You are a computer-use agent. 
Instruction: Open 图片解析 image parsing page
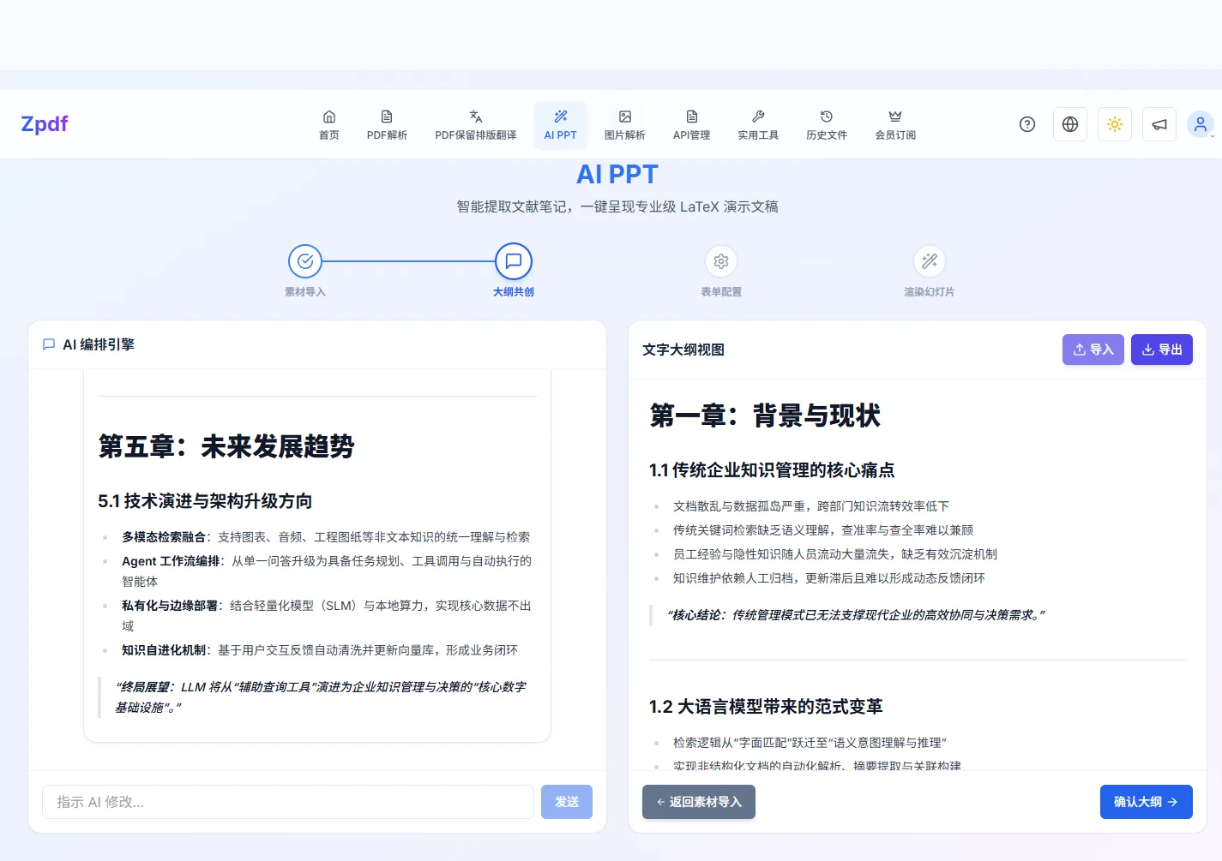(624, 125)
